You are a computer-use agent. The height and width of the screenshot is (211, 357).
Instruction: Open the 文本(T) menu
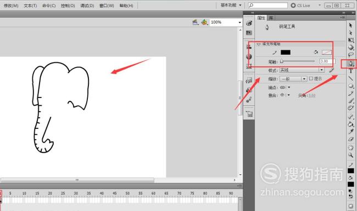(30, 5)
